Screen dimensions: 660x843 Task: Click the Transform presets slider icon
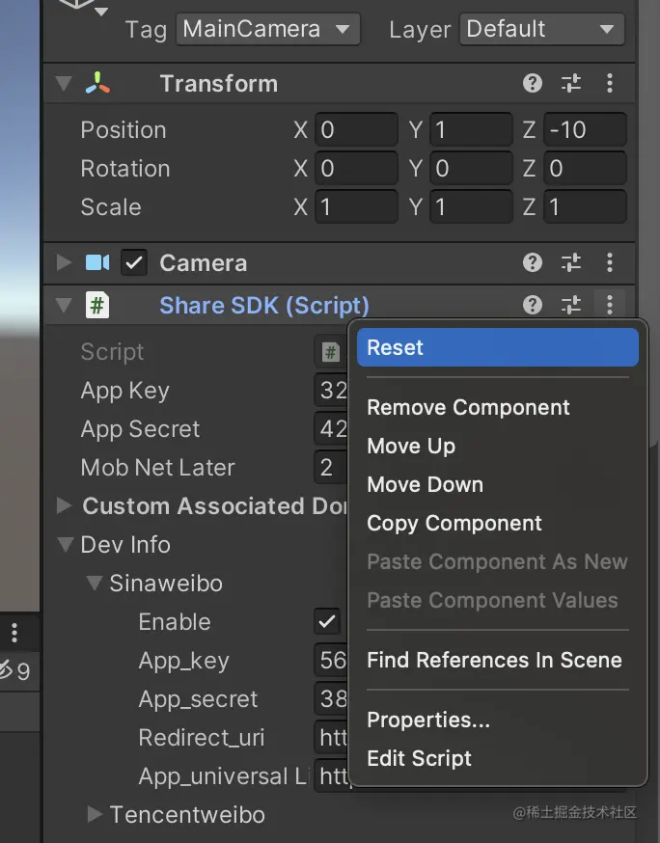pyautogui.click(x=571, y=84)
